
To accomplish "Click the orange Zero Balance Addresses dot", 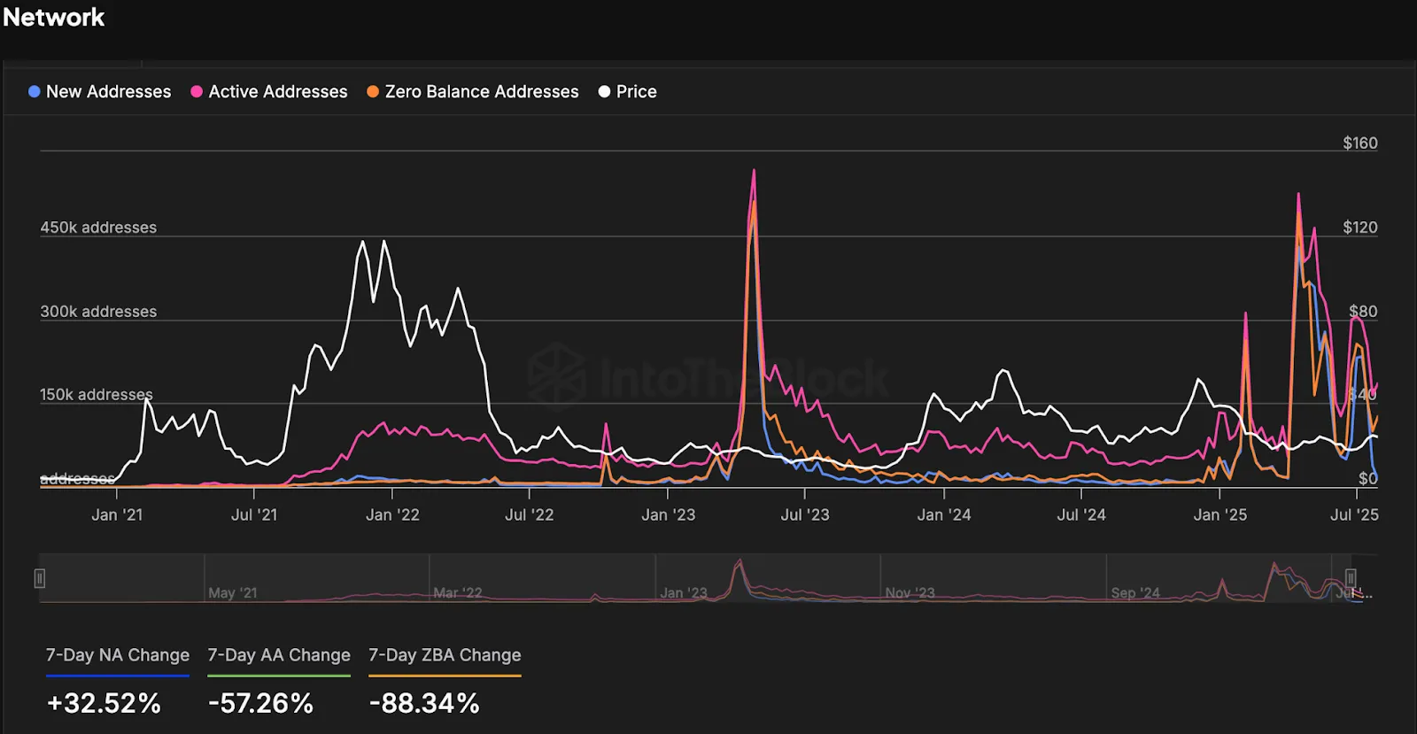I will [373, 92].
